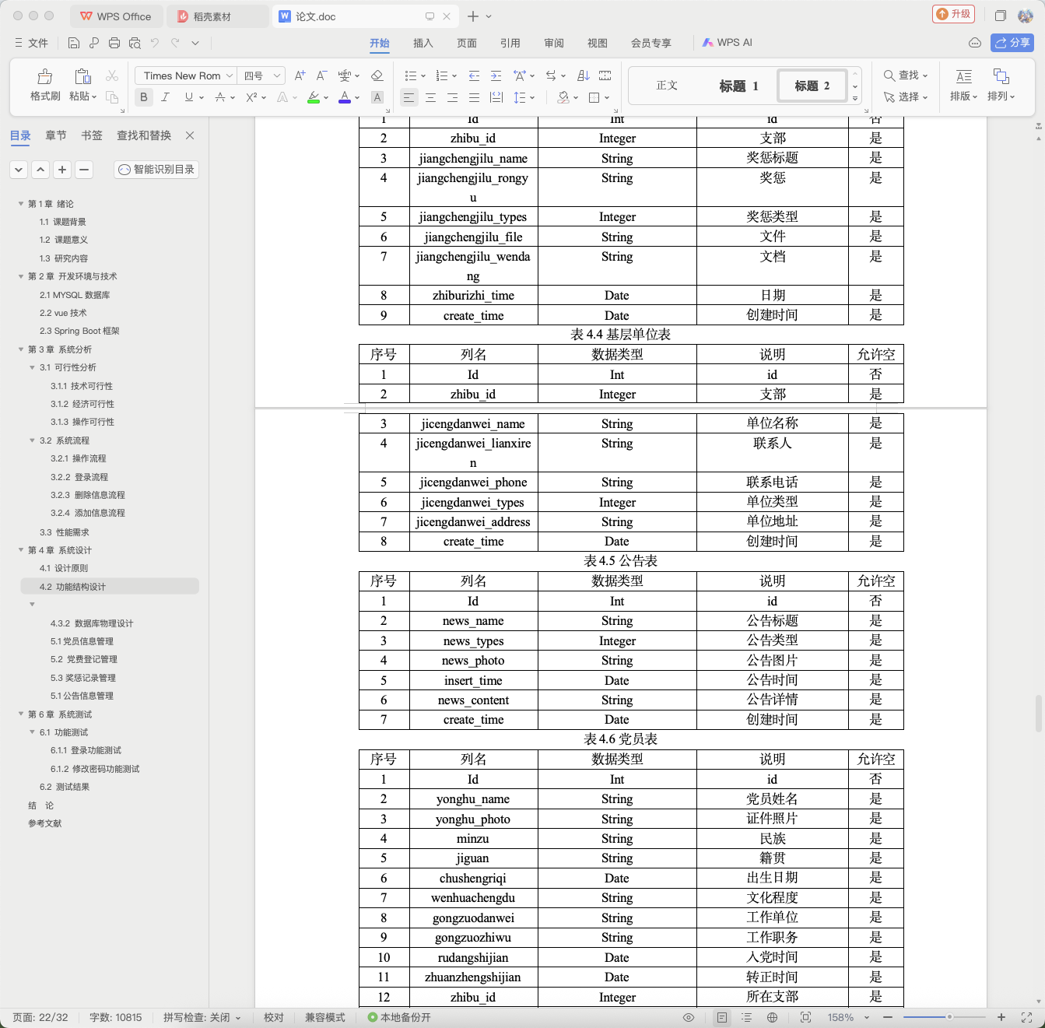Click the sort icon in ribbon
The width and height of the screenshot is (1045, 1028).
(584, 75)
